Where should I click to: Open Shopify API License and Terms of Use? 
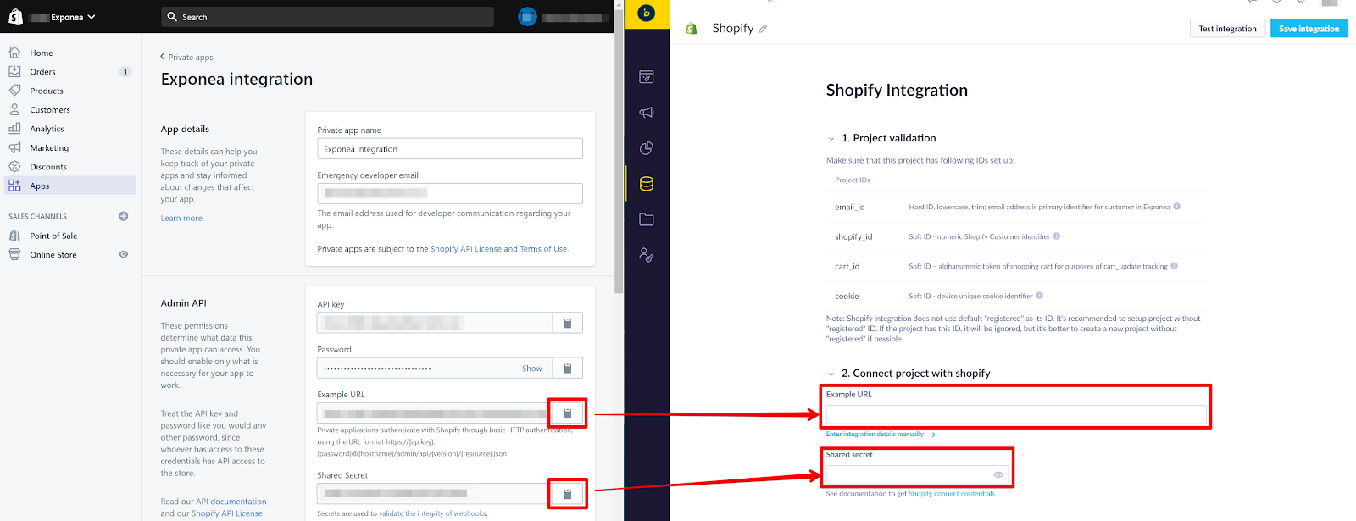click(499, 249)
